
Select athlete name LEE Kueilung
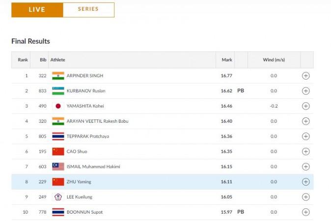[x=80, y=197]
